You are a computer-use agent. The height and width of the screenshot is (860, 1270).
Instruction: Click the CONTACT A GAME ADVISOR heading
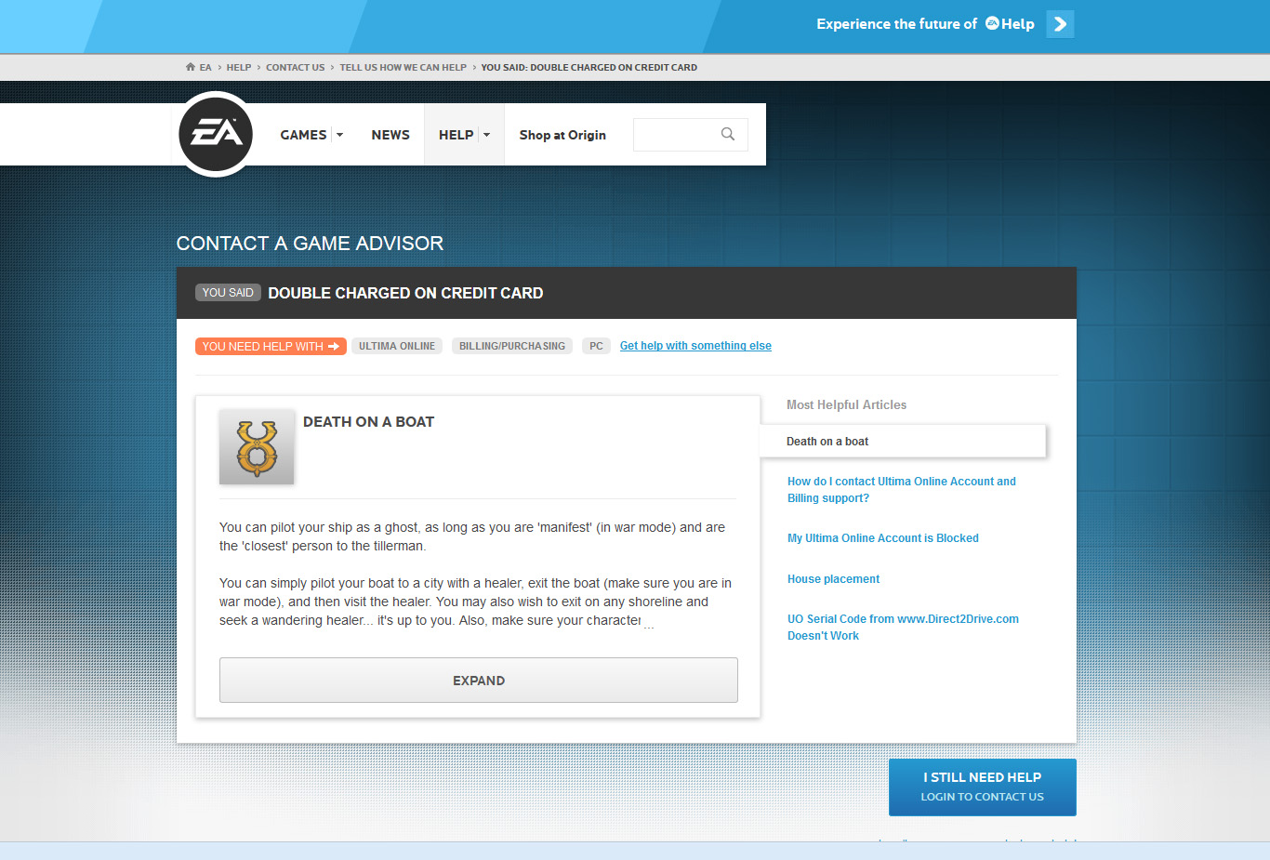coord(310,244)
